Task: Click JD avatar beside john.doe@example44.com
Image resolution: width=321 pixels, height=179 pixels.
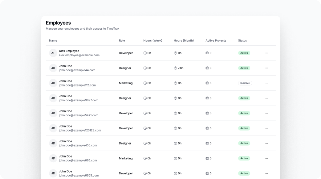Action: 53,68
